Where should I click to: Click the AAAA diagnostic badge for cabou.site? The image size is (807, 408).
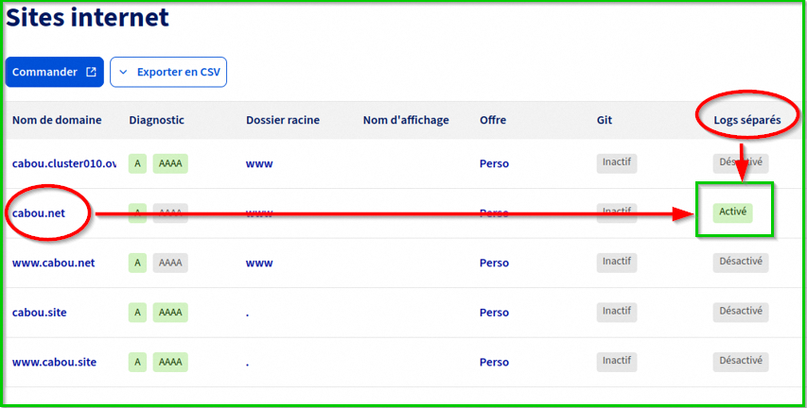[170, 312]
